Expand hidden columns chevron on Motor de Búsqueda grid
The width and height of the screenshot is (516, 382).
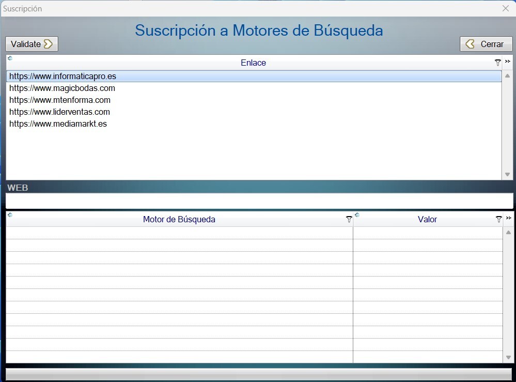click(508, 218)
